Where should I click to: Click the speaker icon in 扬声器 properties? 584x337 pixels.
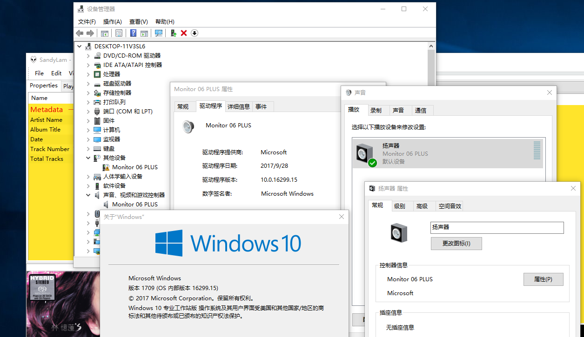399,232
